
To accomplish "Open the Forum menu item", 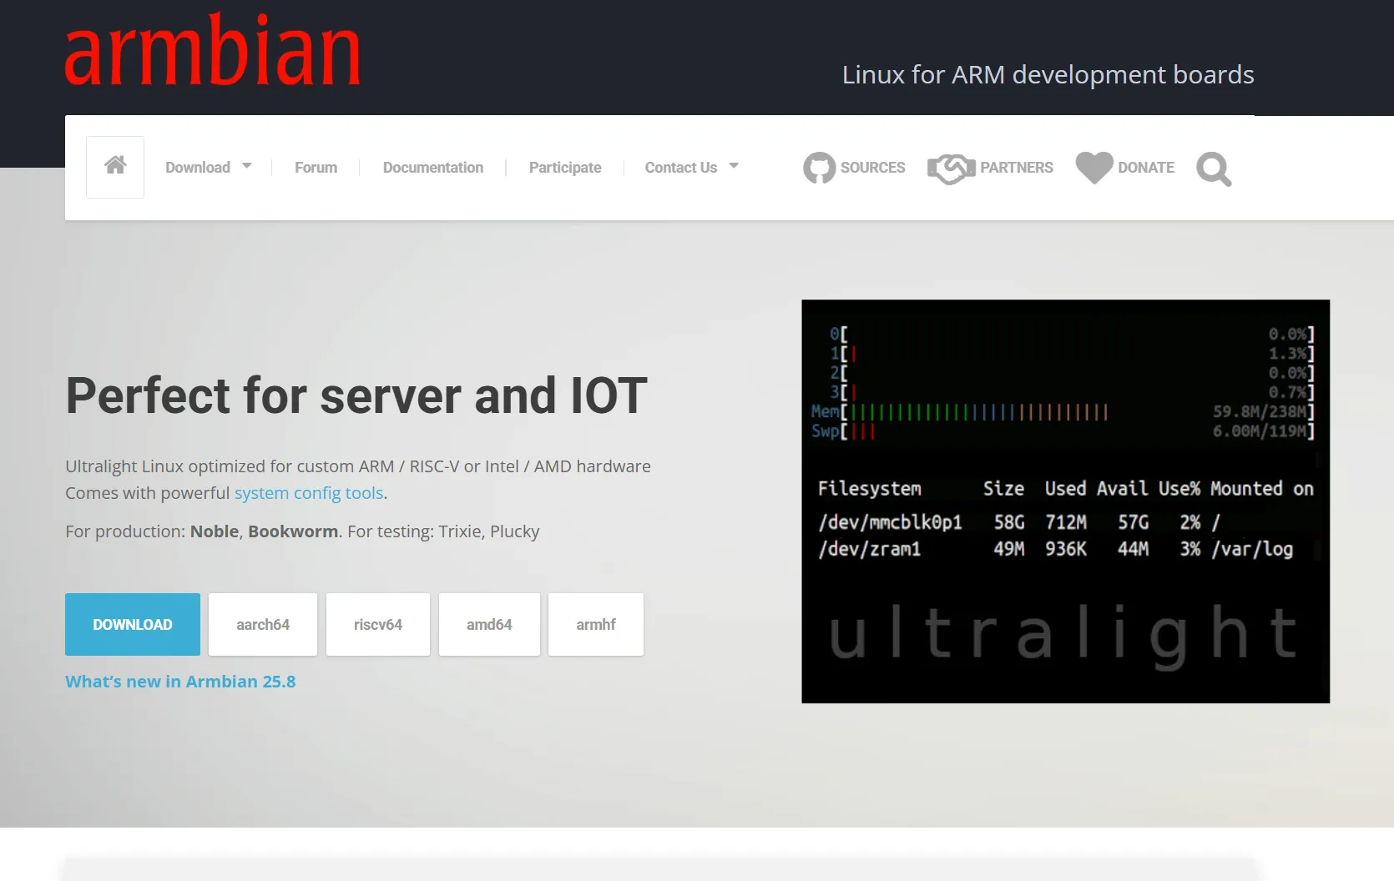I will click(x=316, y=168).
